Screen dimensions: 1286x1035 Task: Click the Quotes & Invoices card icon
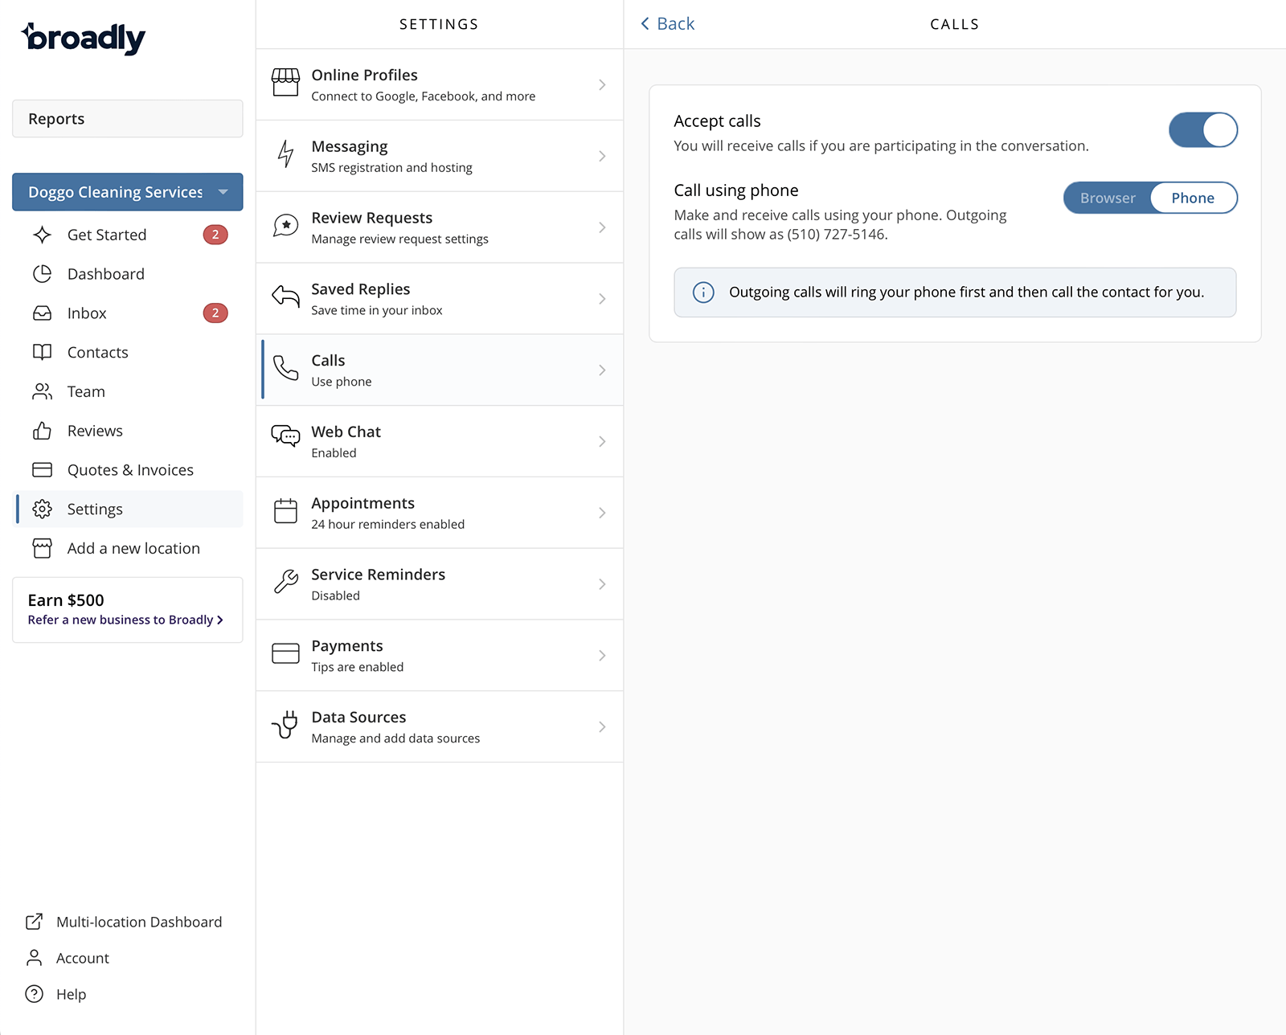click(x=43, y=470)
